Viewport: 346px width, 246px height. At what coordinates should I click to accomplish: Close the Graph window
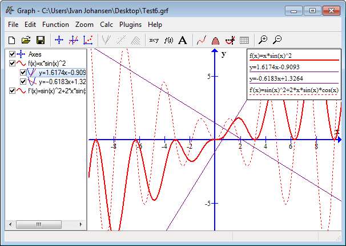331,10
